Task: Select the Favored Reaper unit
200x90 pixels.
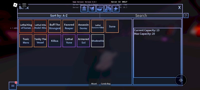Action: click(x=69, y=26)
